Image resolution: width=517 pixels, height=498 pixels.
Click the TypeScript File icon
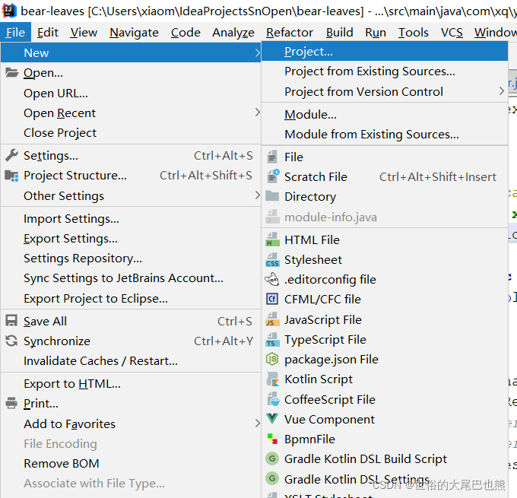pyautogui.click(x=272, y=340)
